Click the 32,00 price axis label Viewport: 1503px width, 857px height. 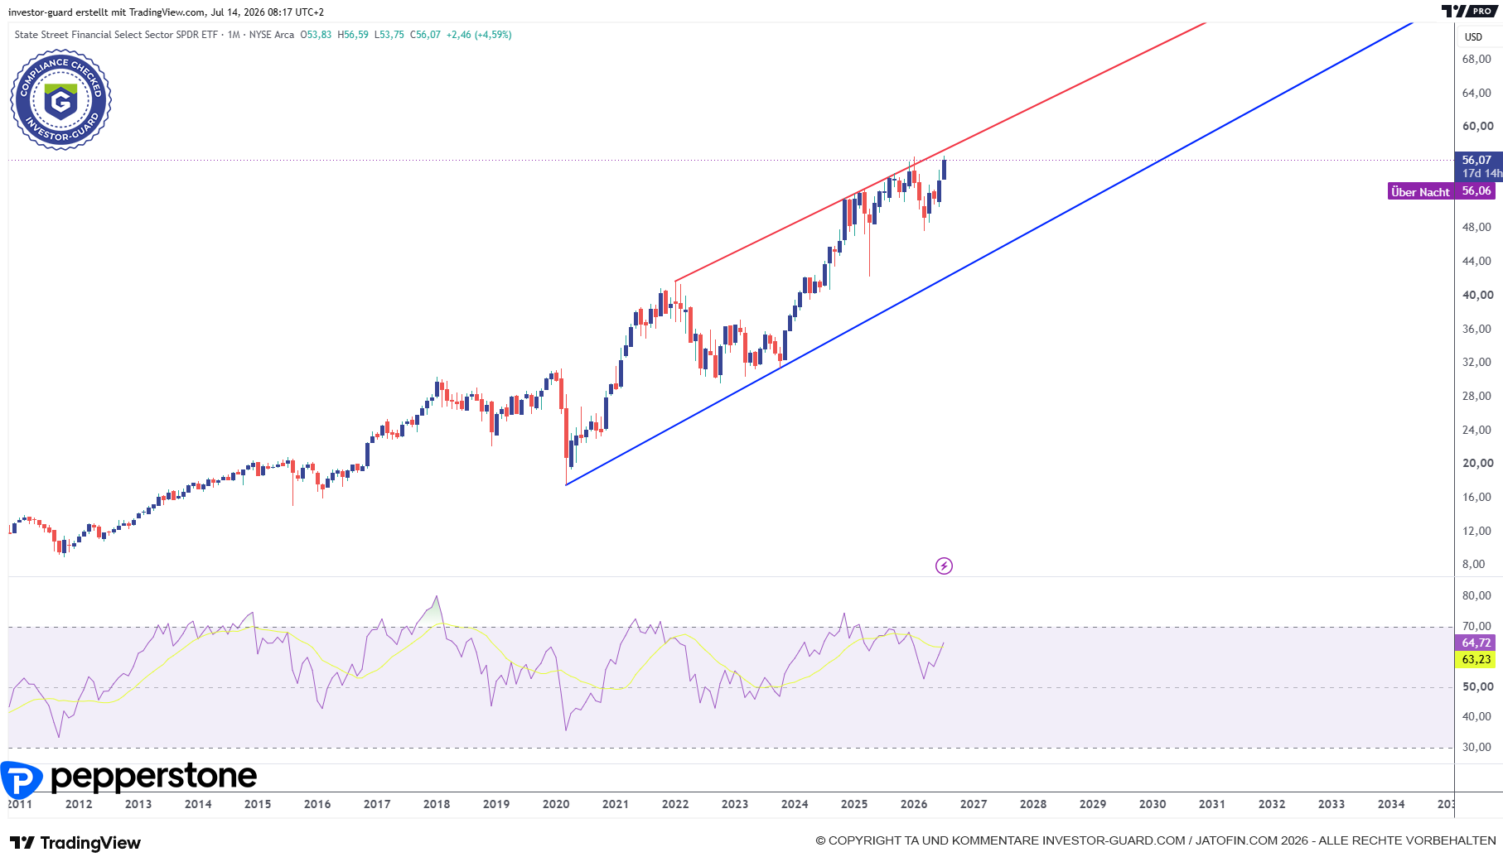1476,362
